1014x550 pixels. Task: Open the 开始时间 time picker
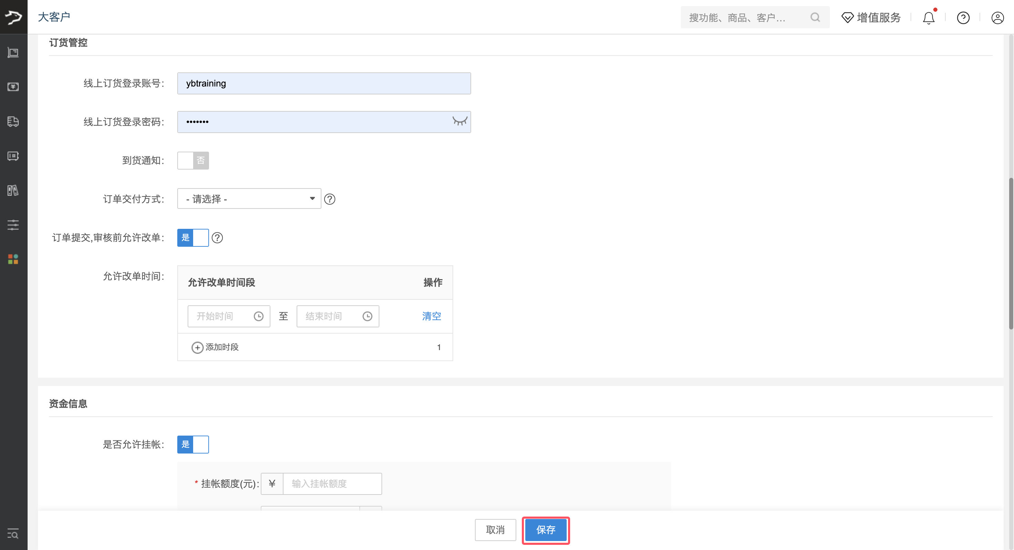[228, 316]
